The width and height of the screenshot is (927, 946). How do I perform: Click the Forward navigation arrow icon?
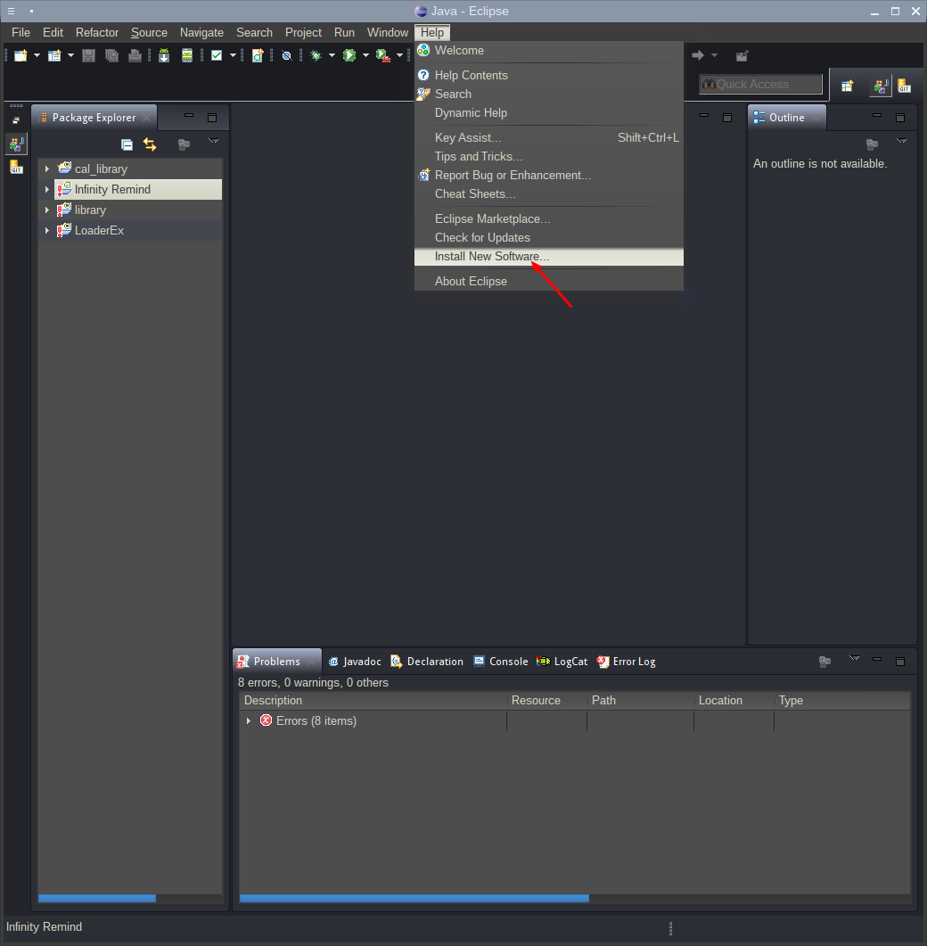coord(698,55)
